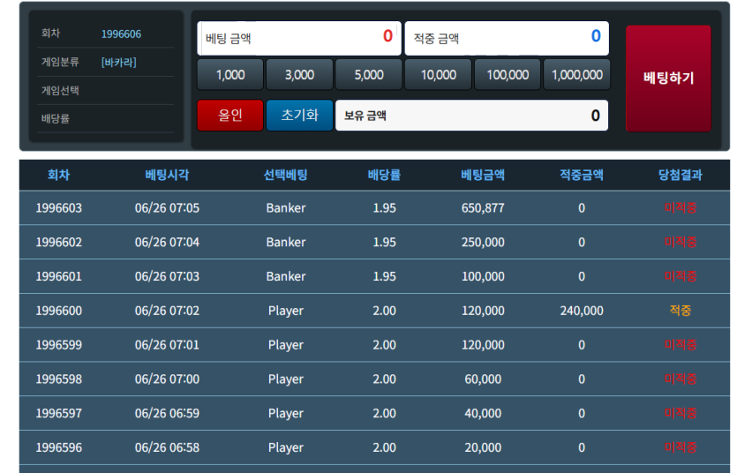Click Banker in the round 1996602 row
Viewport: 737px width, 473px height.
(x=286, y=242)
